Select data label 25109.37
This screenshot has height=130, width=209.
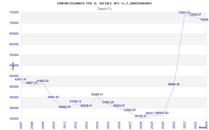(x=141, y=116)
